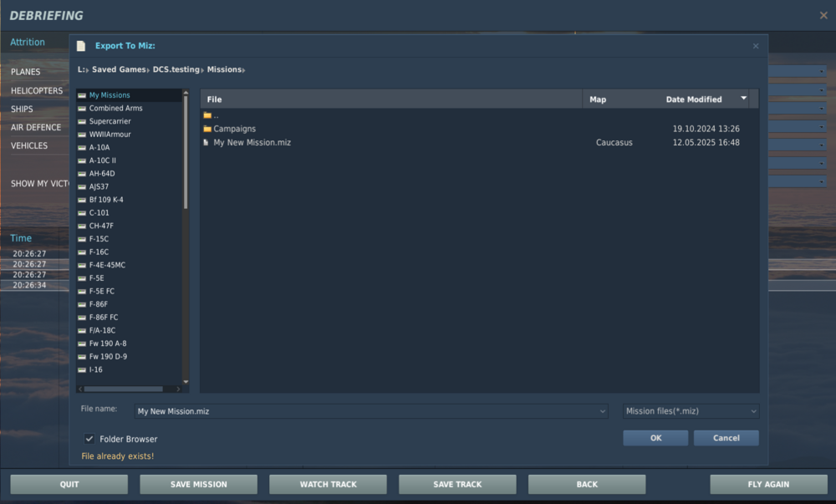Expand the L: drive breadcrumb arrow
The image size is (836, 504).
(87, 70)
